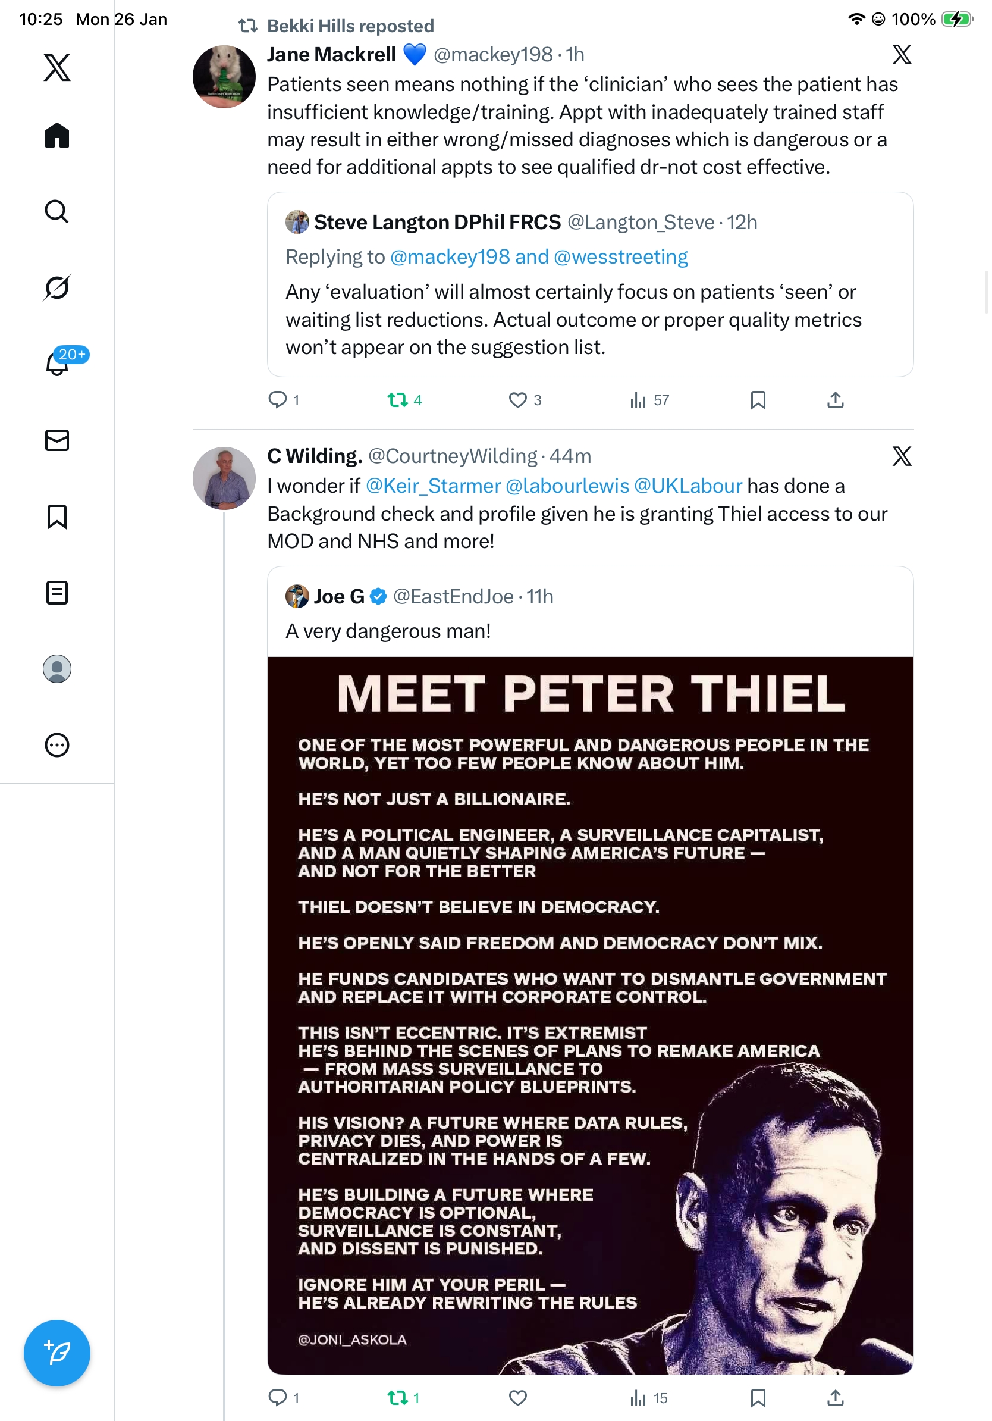992x1421 pixels.
Task: Open the Search magnifier in sidebar
Action: click(x=57, y=212)
